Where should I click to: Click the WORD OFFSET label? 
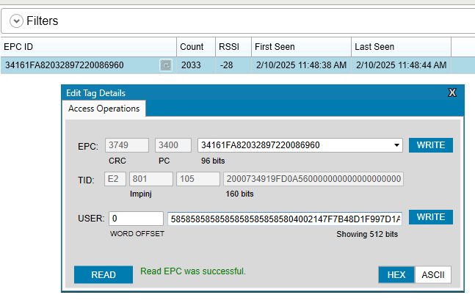click(137, 234)
